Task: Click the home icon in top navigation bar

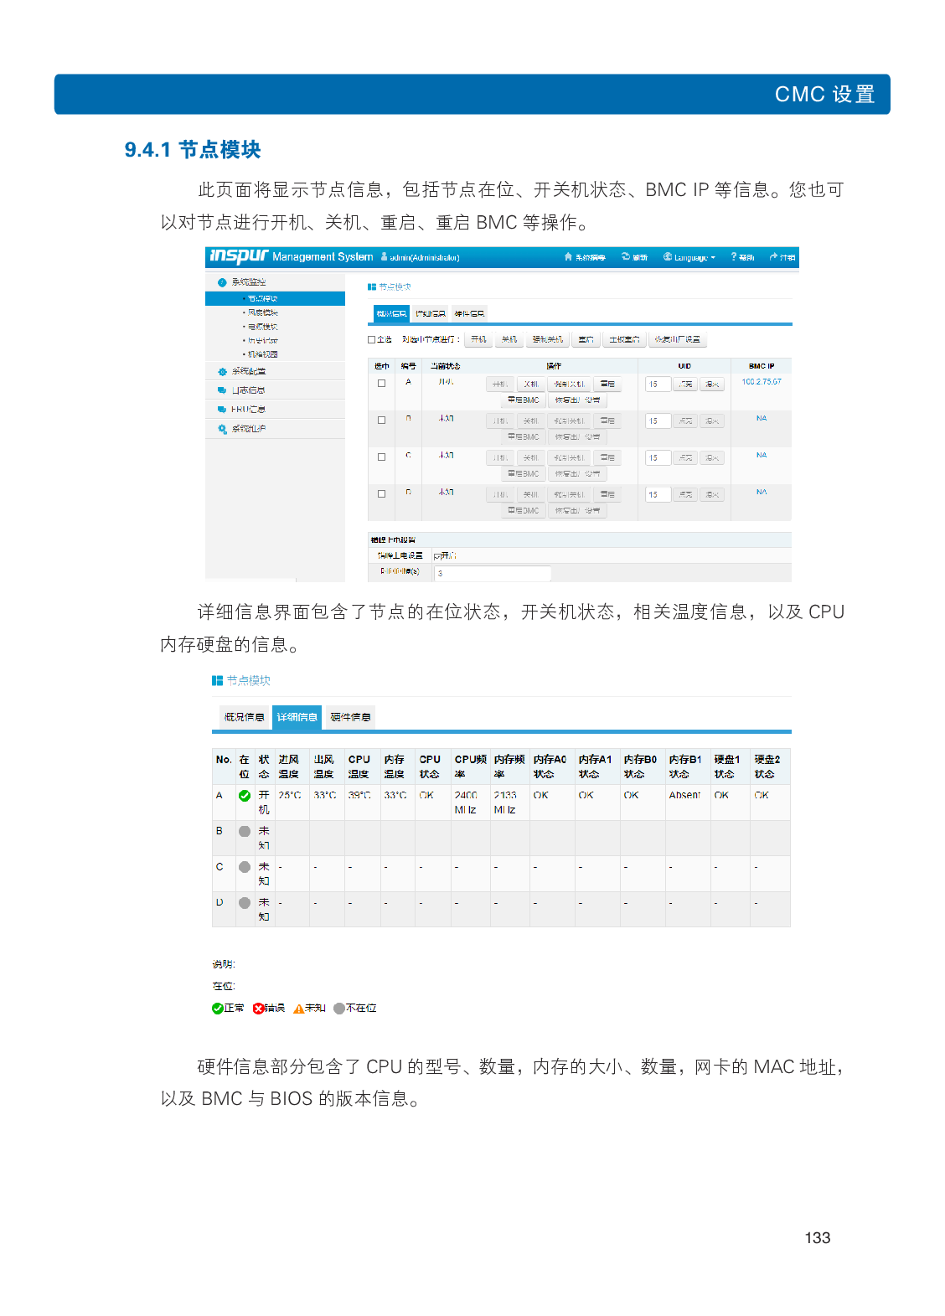Action: 568,257
